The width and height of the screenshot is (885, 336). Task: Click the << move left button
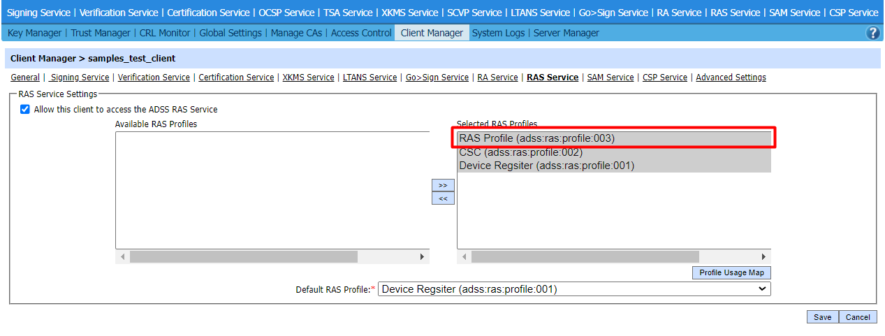(x=443, y=198)
